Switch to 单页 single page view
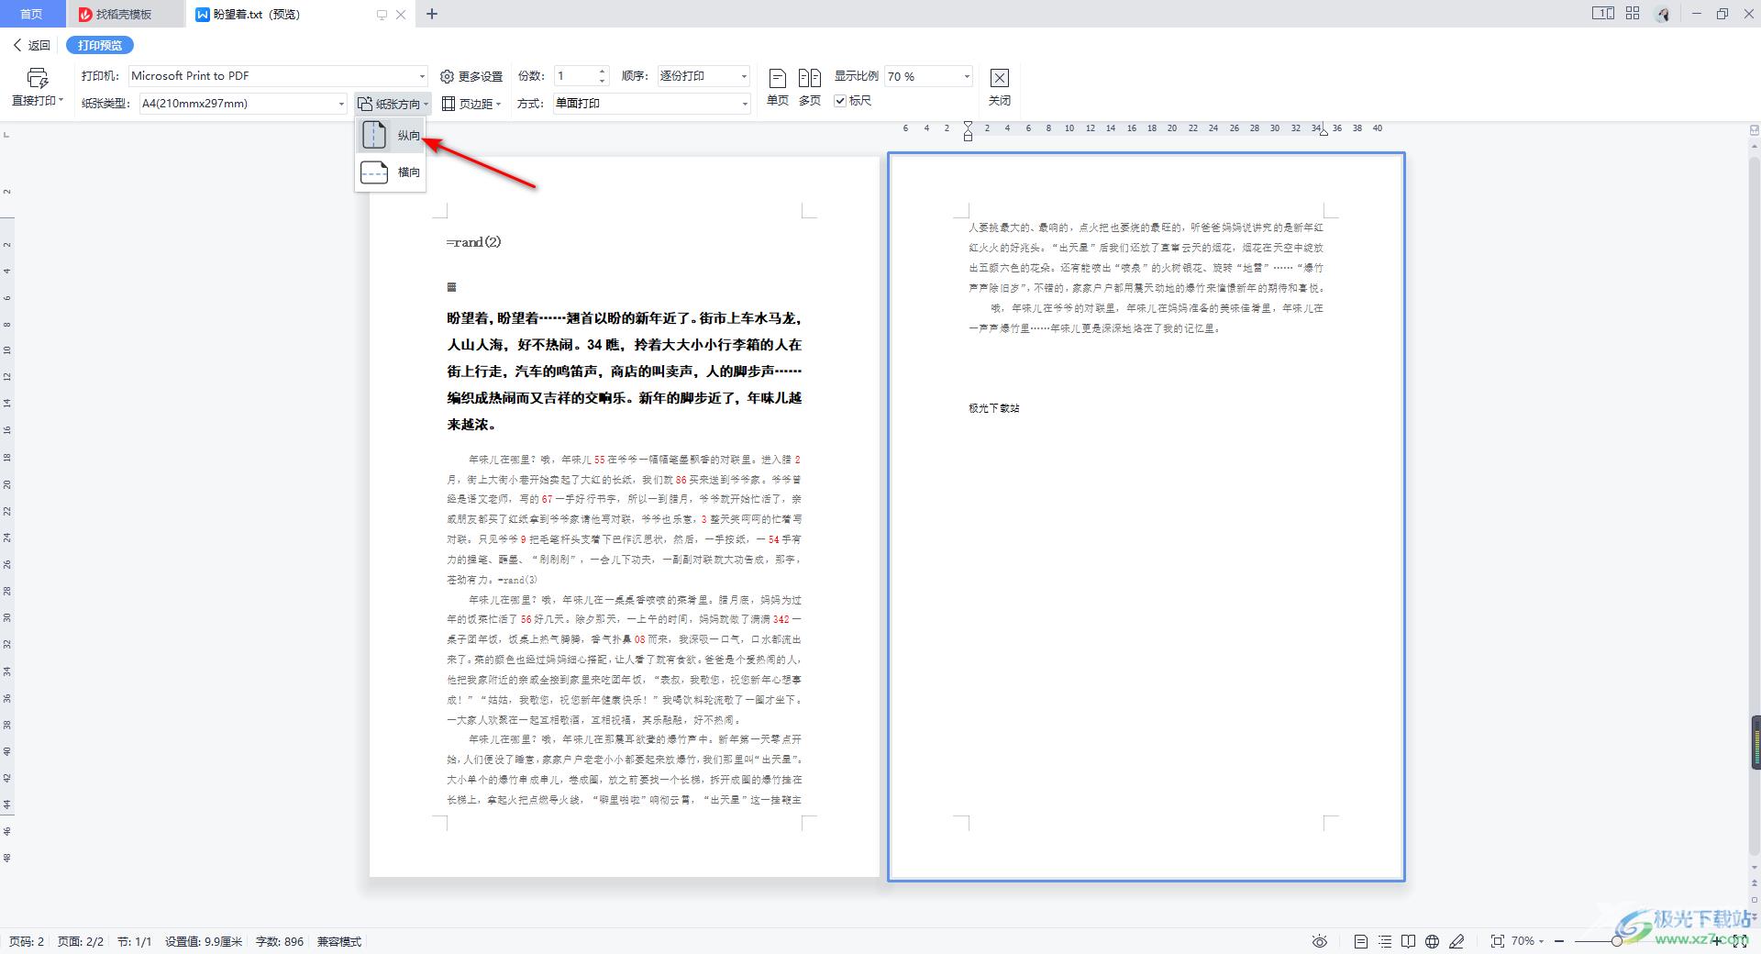1761x954 pixels. pyautogui.click(x=777, y=87)
